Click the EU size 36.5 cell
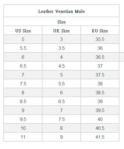 100,57
